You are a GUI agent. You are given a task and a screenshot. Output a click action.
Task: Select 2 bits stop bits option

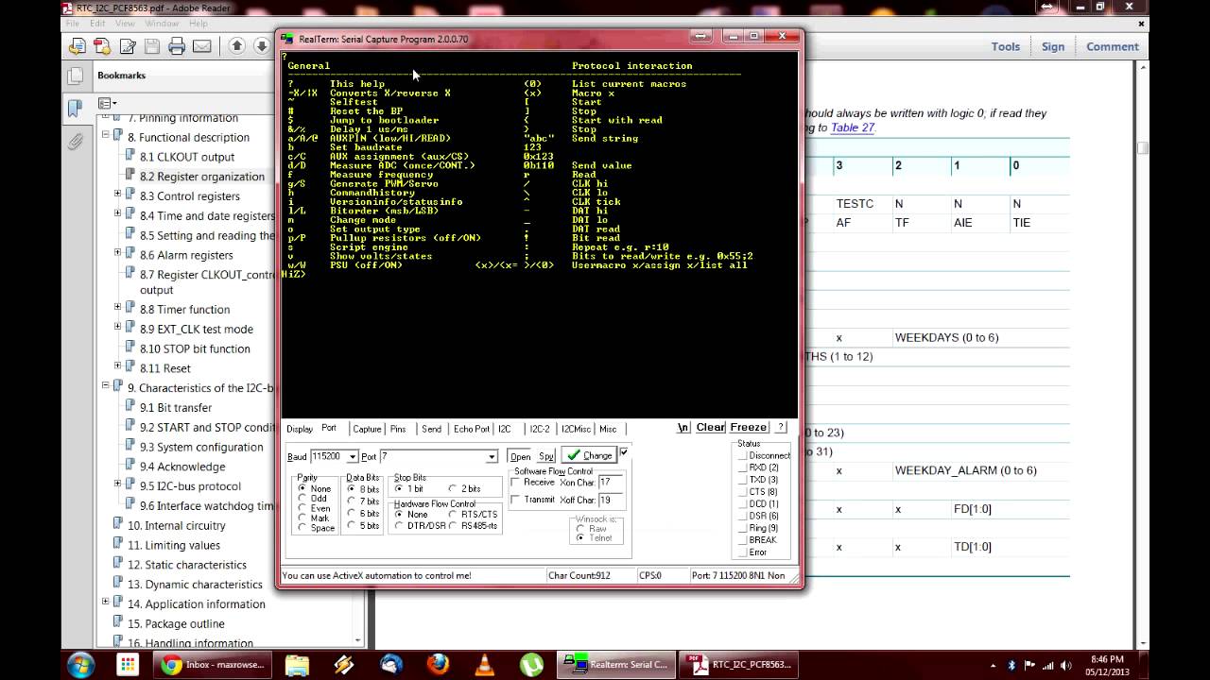pyautogui.click(x=464, y=488)
